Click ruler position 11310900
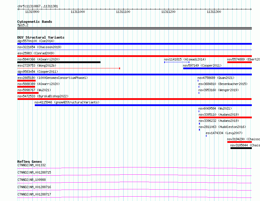The image size is (260, 201). tap(32, 12)
